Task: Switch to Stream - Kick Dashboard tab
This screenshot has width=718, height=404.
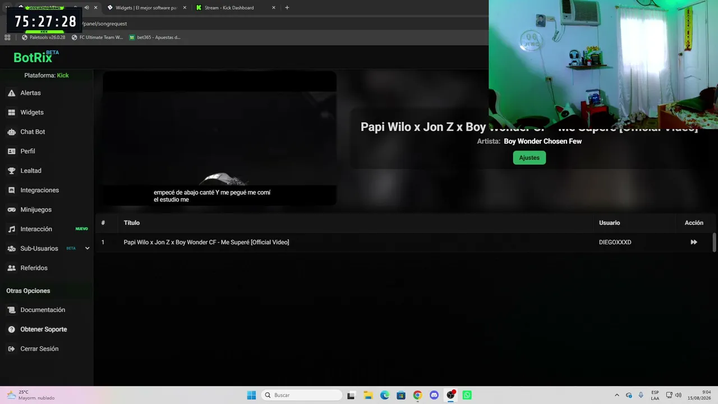Action: click(236, 8)
